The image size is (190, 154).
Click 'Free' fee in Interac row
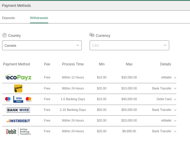click(x=47, y=88)
